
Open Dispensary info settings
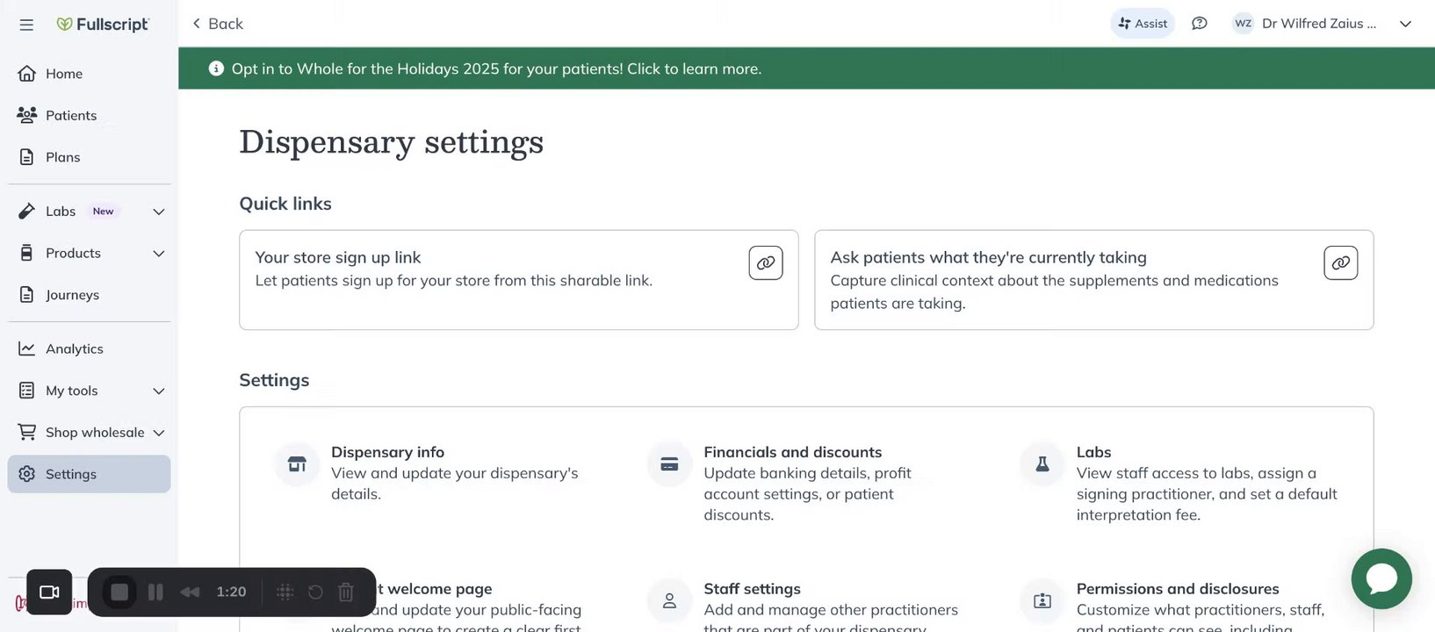(x=387, y=452)
